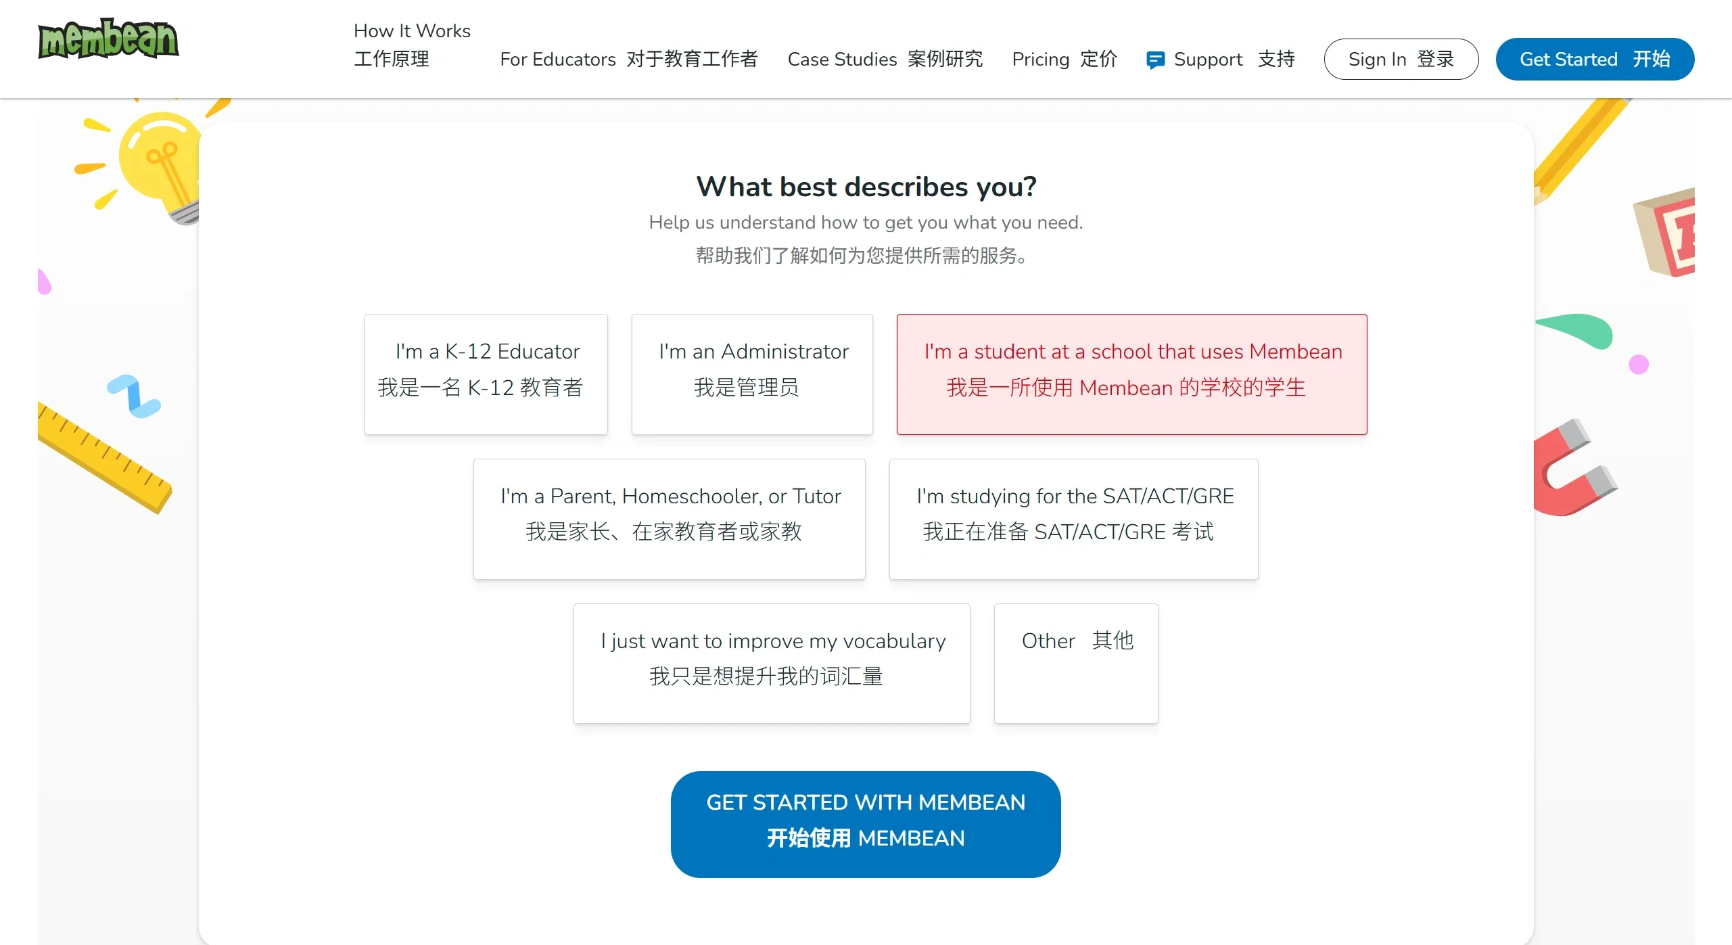Open the Pricing page
Viewport: 1732px width, 945px height.
coord(1039,60)
